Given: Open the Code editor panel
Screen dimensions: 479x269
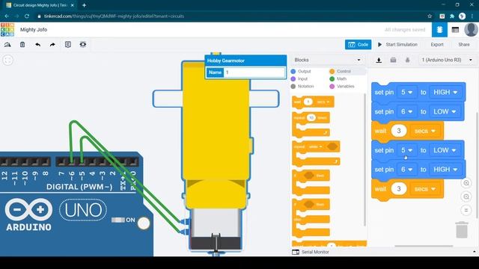Looking at the screenshot, I should tap(358, 45).
